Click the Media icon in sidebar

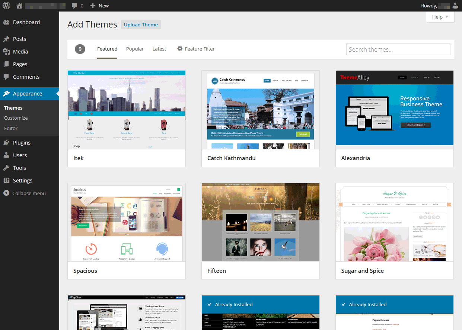tap(6, 52)
